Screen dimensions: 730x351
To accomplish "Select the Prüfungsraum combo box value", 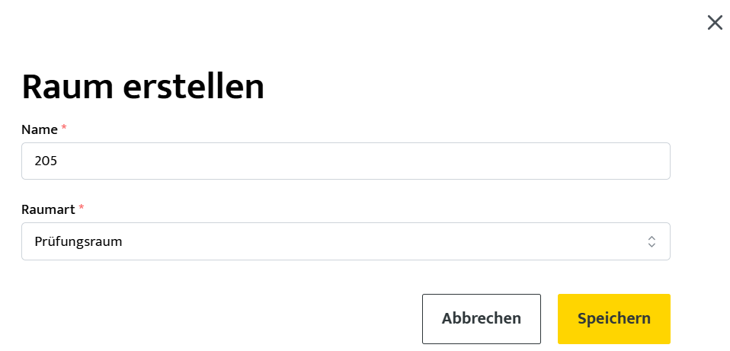I will (x=345, y=241).
